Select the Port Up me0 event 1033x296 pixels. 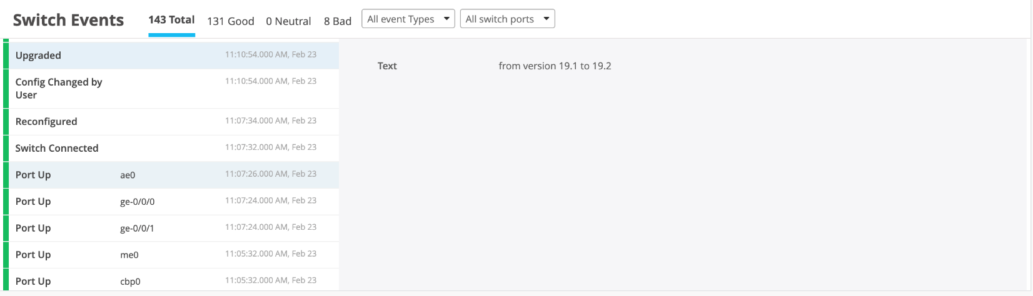169,254
